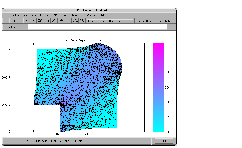242x148 pixels.
Task: Select the centered rectangle draw tool
Action: coord(13,21)
